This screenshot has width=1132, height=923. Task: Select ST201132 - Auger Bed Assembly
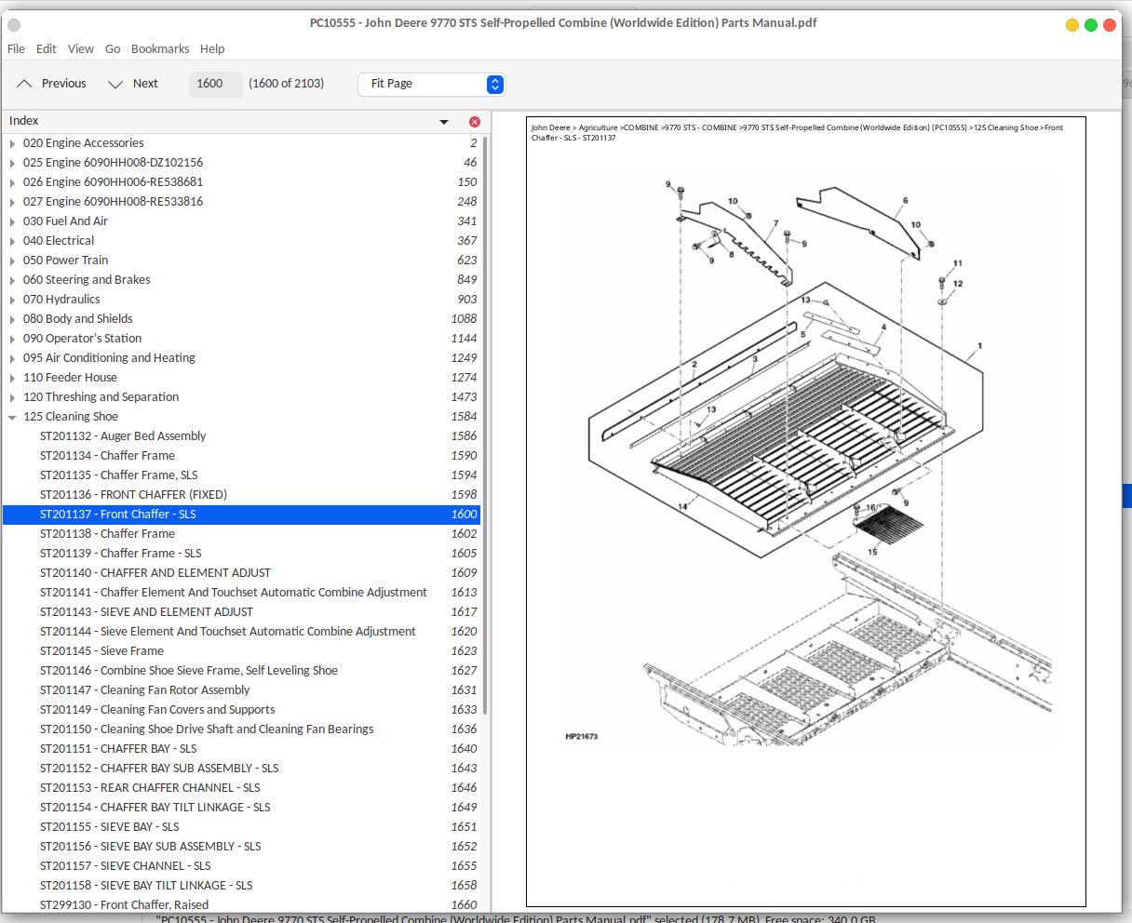coord(123,436)
